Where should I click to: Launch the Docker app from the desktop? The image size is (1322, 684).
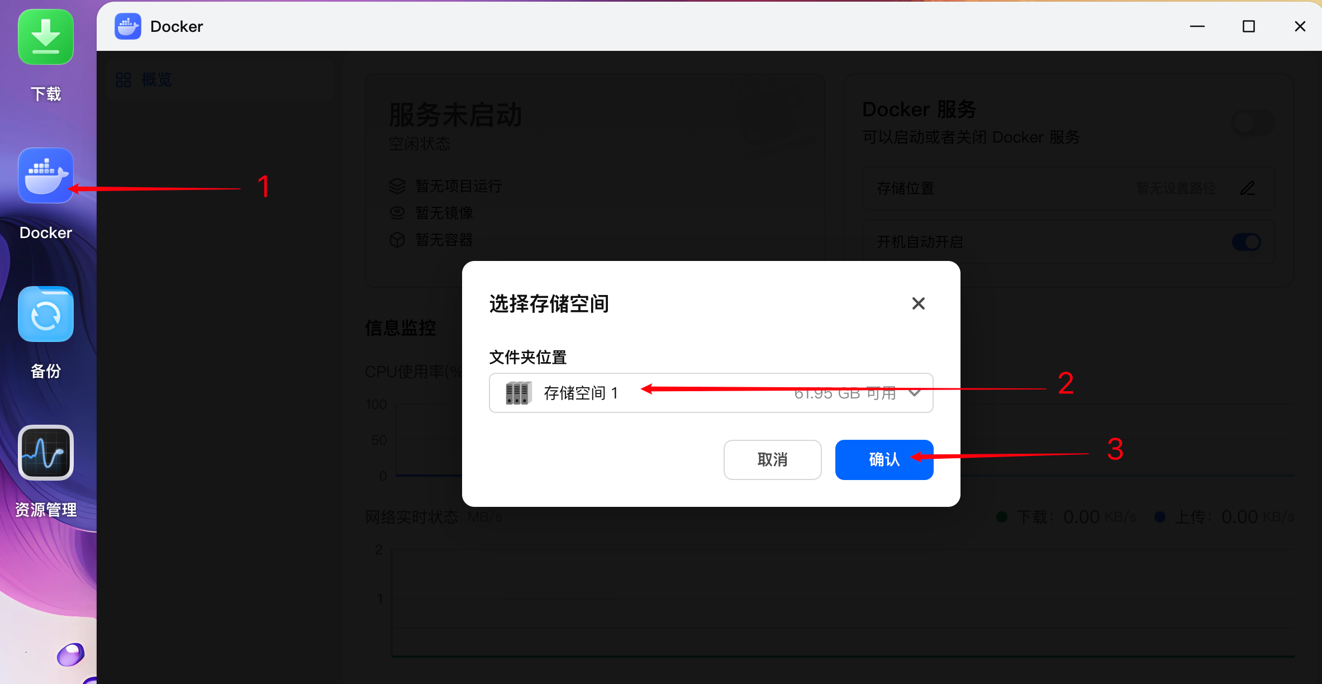[x=46, y=175]
